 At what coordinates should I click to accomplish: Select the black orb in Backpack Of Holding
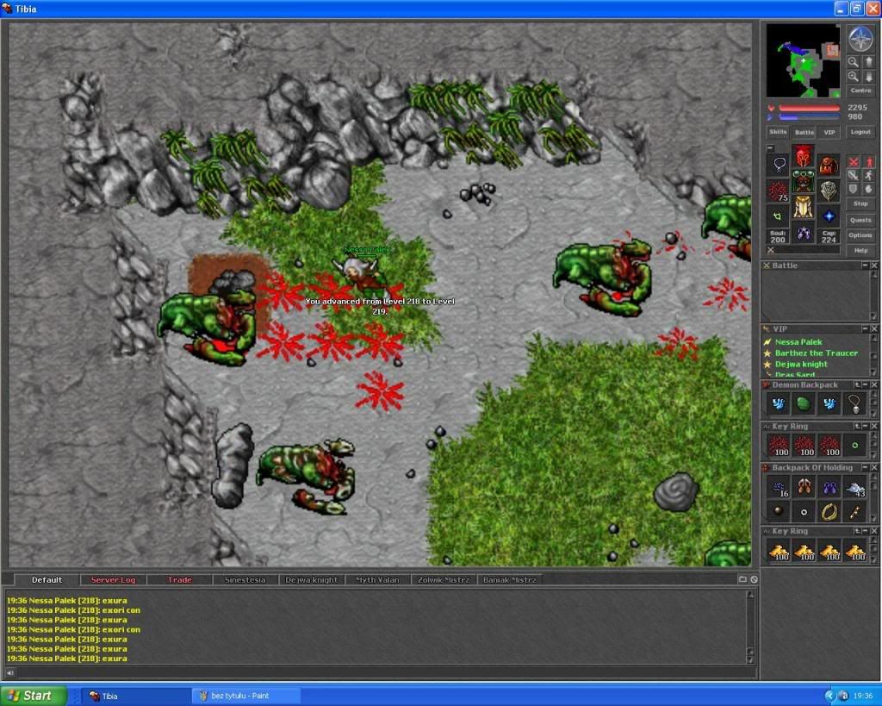(779, 511)
